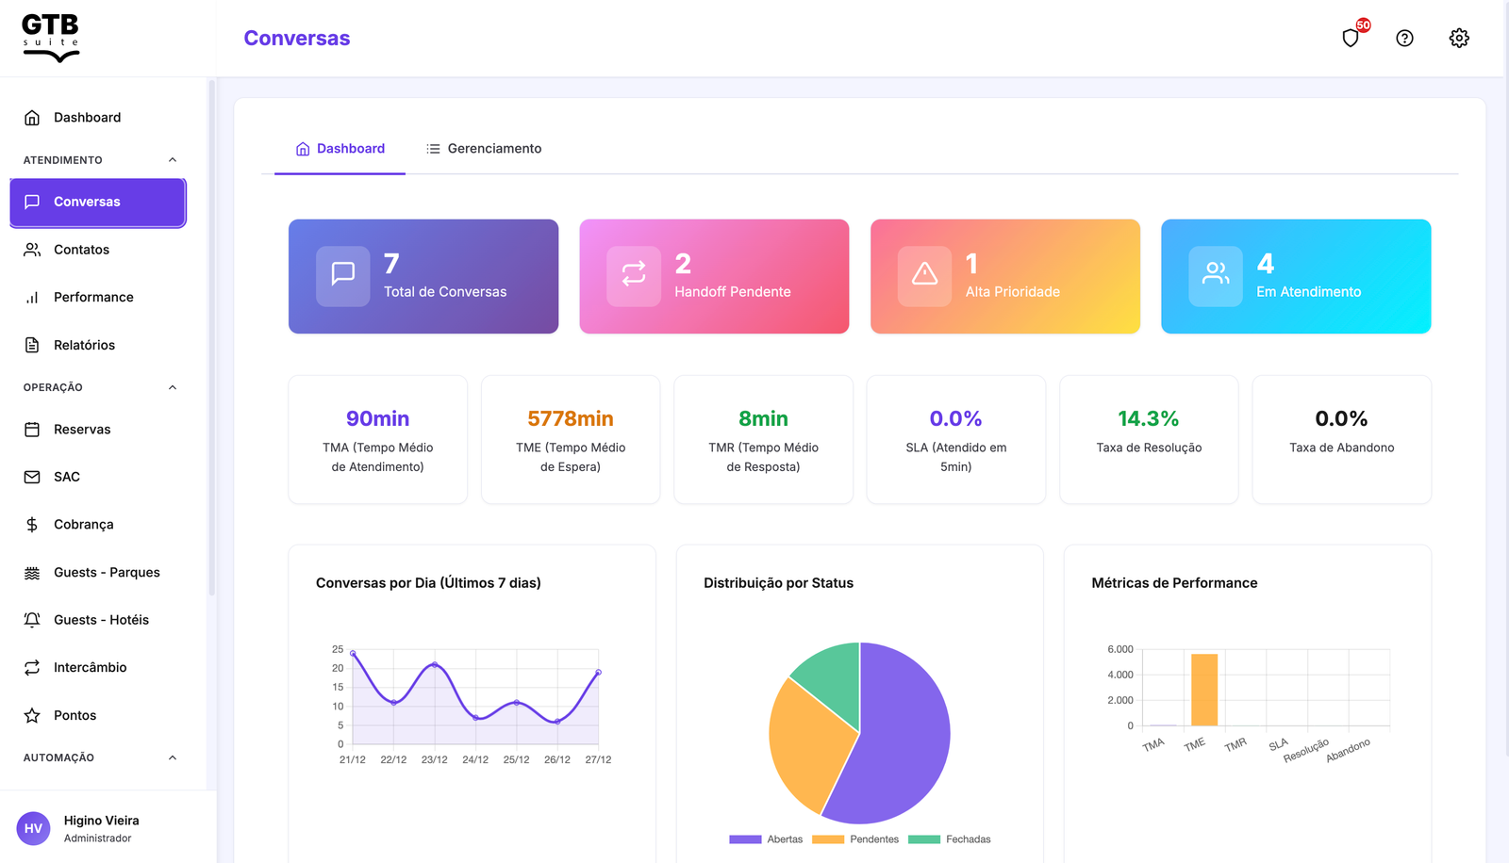Collapse the ATENDIMENTO section

[172, 159]
